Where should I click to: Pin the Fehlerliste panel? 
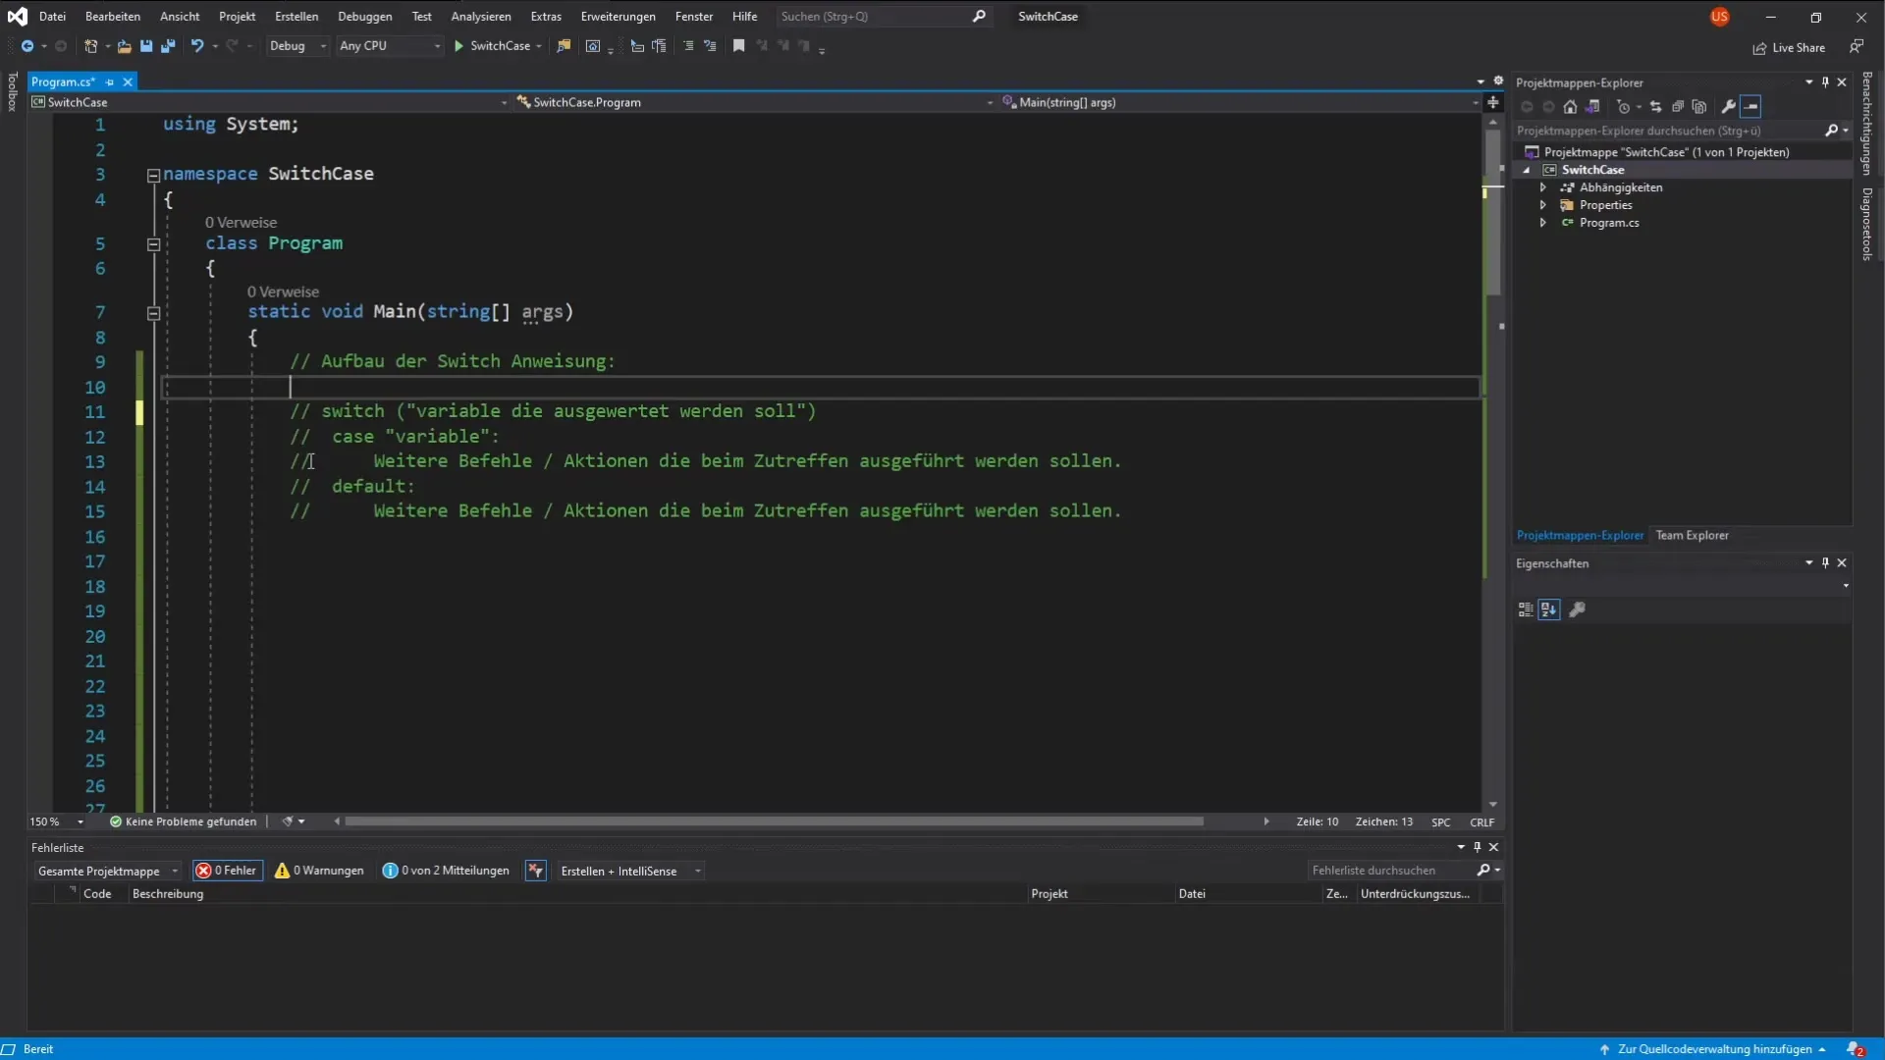pyautogui.click(x=1477, y=847)
